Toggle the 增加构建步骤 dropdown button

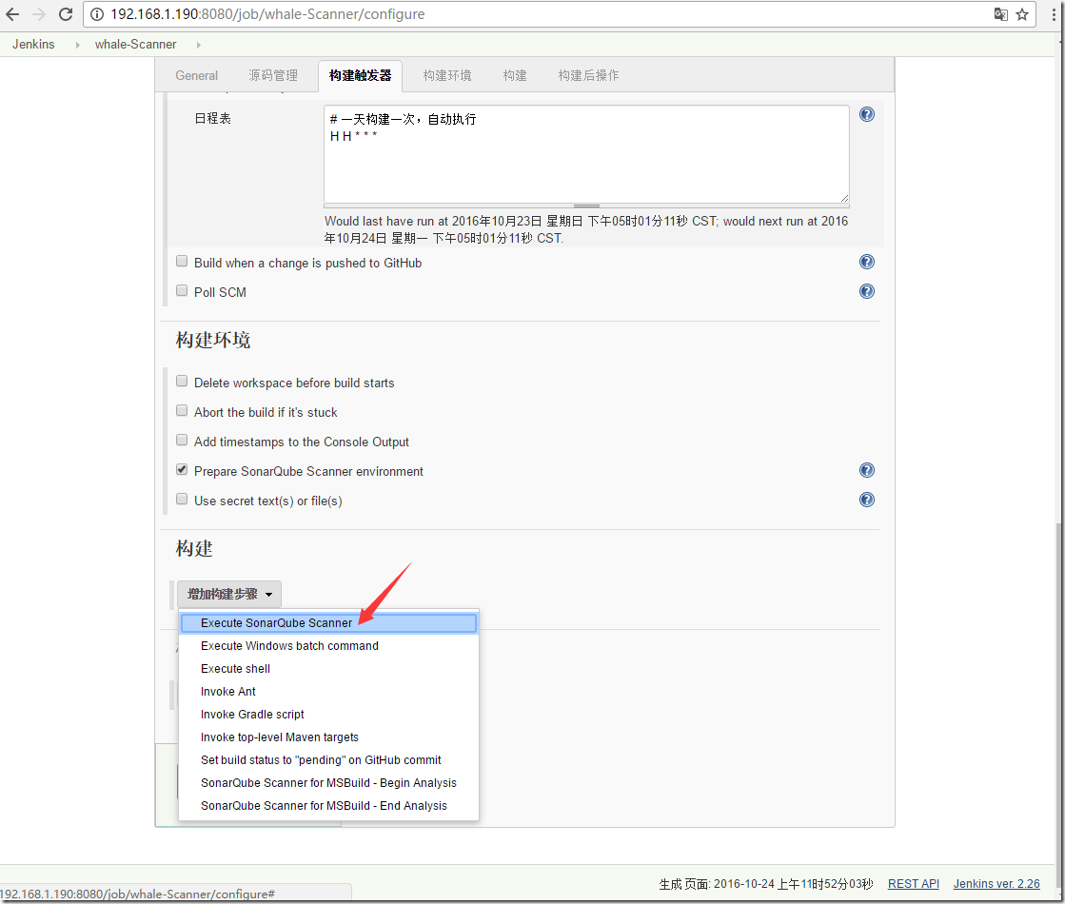[229, 595]
